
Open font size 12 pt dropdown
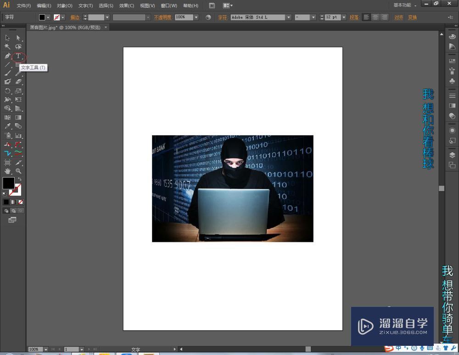point(344,17)
